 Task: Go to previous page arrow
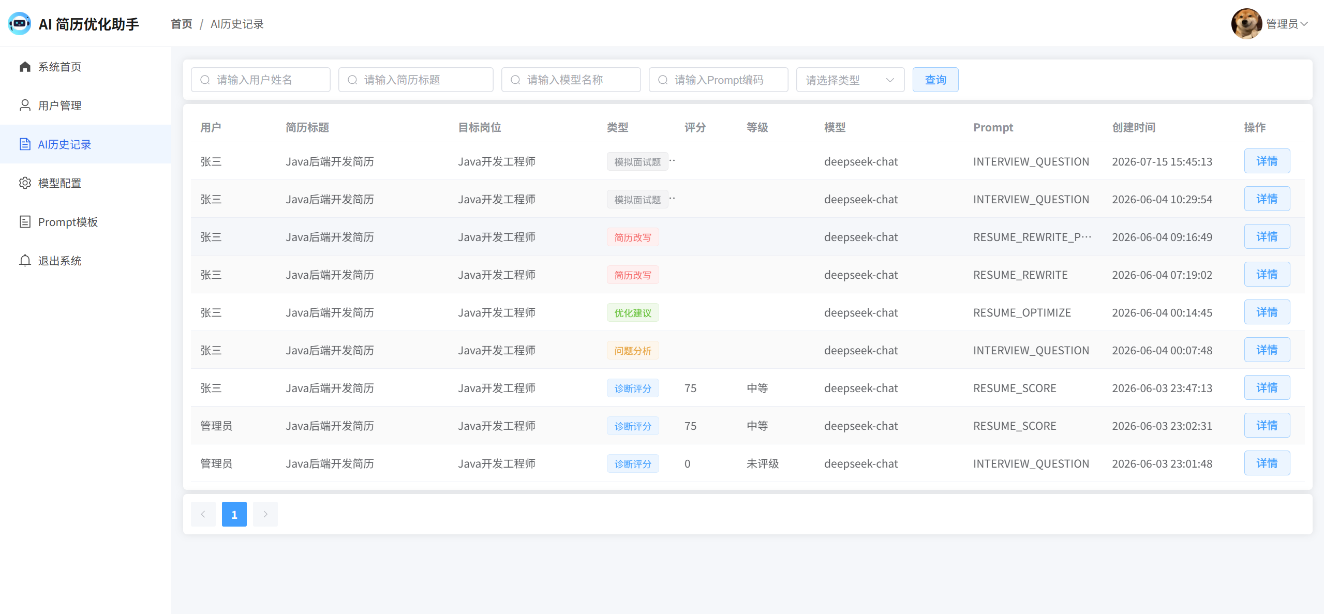[x=203, y=514]
